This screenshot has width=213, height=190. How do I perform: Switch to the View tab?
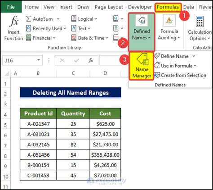pos(49,7)
